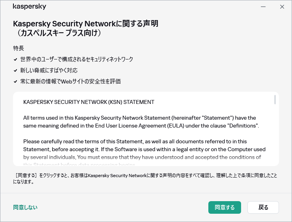This screenshot has height=222, width=292.
Task: Click the 同意しない decline link
Action: [25, 207]
